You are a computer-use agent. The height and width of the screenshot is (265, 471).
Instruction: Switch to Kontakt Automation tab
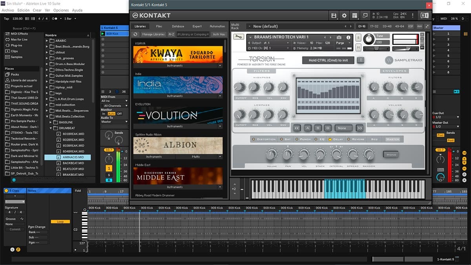click(x=217, y=26)
